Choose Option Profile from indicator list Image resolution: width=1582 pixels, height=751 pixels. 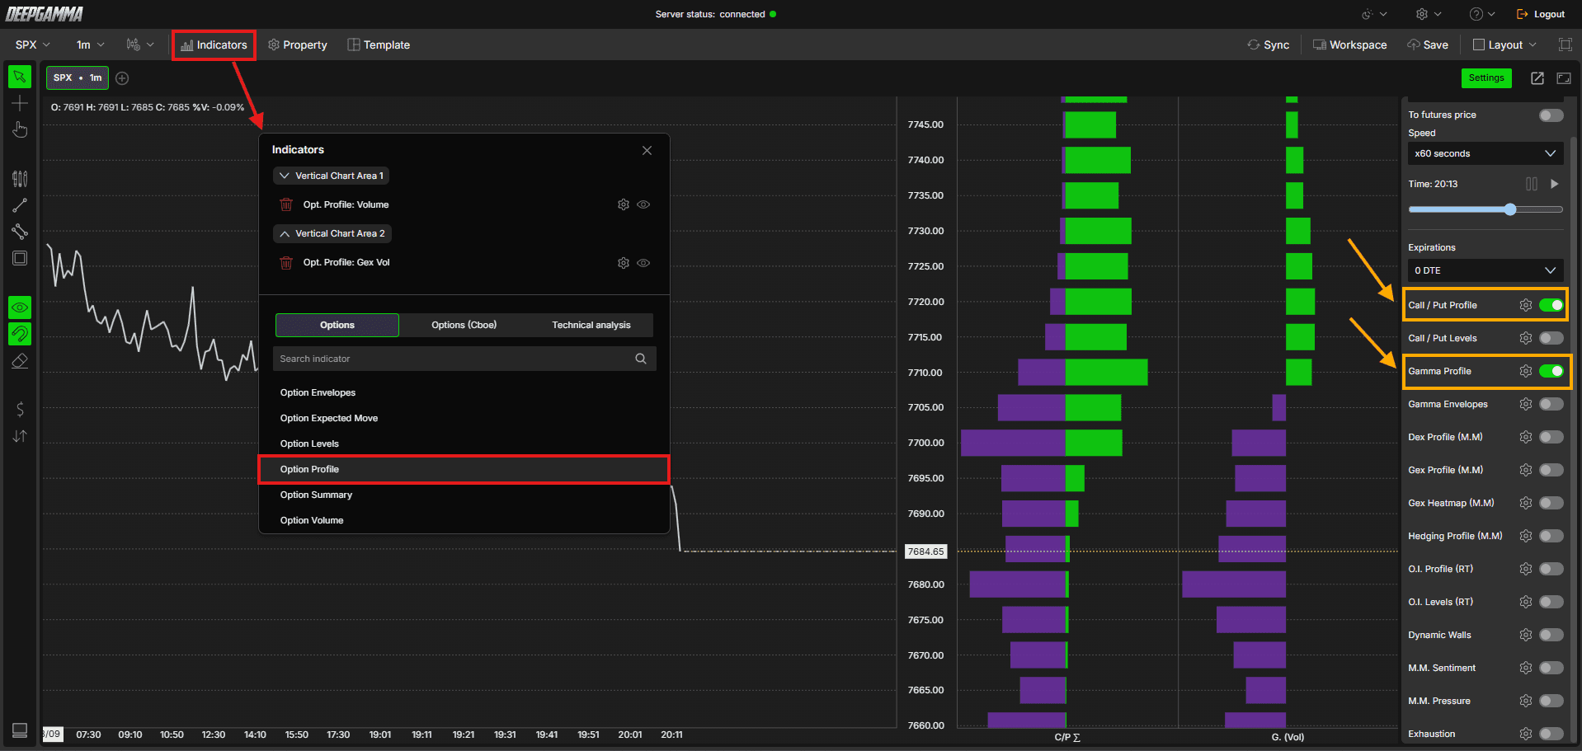click(x=464, y=469)
